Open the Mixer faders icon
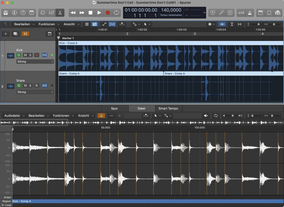 (51, 13)
